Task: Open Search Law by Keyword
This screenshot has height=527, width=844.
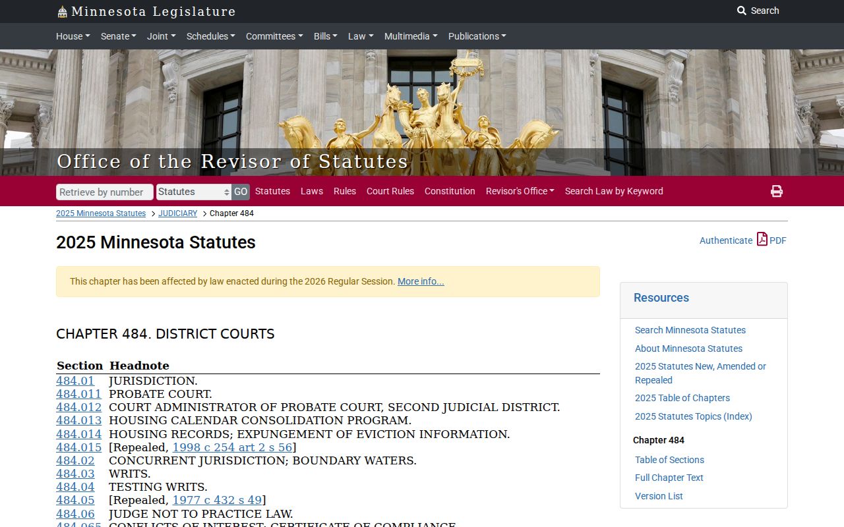Action: 614,191
